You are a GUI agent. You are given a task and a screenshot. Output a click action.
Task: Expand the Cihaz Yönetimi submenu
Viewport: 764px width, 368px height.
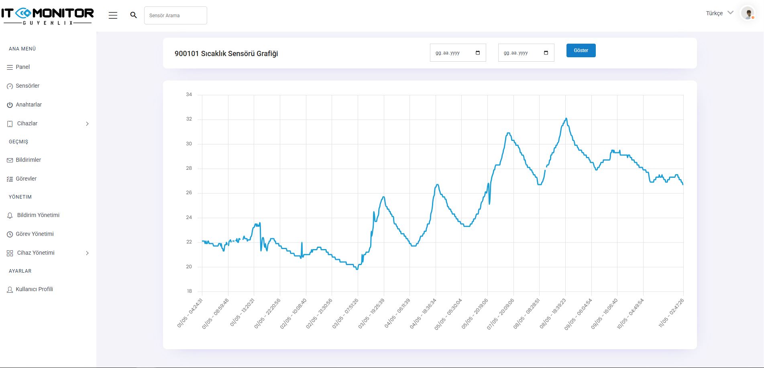pos(87,253)
